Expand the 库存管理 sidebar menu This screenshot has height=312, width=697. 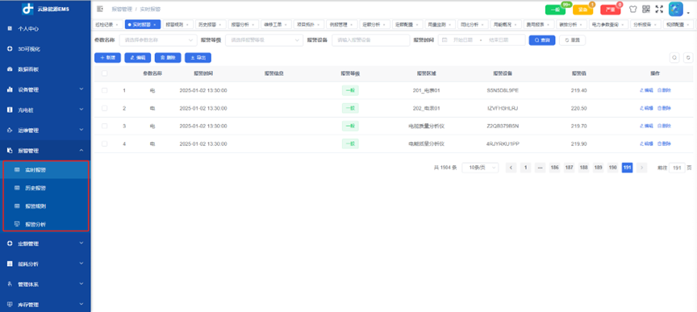[x=45, y=305]
